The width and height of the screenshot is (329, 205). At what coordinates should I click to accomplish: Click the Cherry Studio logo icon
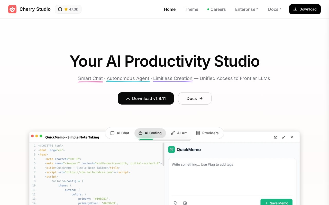click(x=12, y=9)
